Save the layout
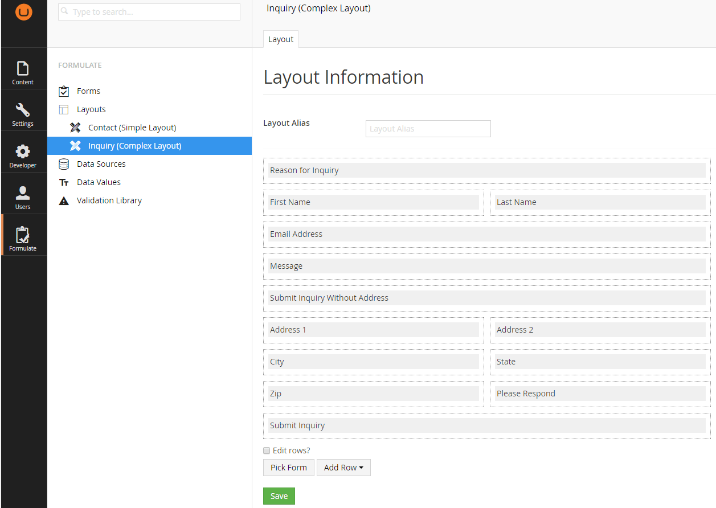716x508 pixels. pos(279,496)
